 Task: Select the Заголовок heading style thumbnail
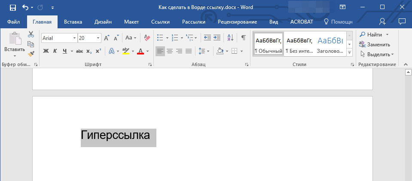click(330, 44)
